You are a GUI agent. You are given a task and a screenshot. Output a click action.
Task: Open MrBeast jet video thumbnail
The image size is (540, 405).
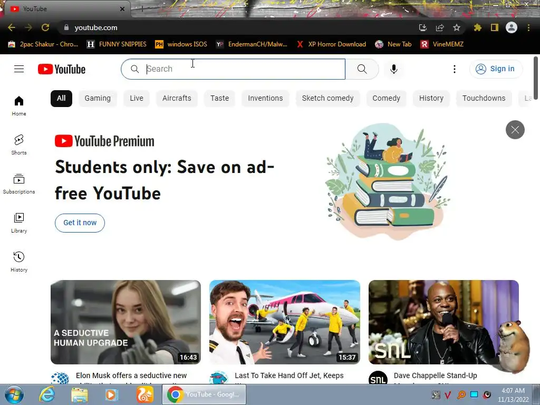[x=285, y=322]
